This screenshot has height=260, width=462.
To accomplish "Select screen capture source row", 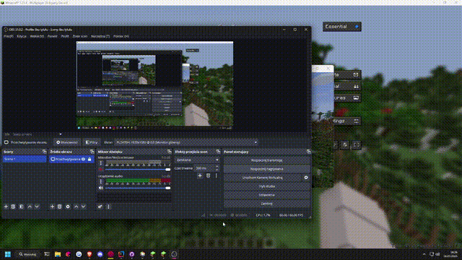I will click(x=71, y=159).
